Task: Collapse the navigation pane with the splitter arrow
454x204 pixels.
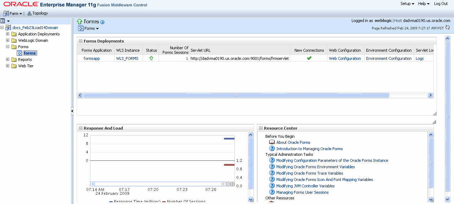Action: click(72, 111)
